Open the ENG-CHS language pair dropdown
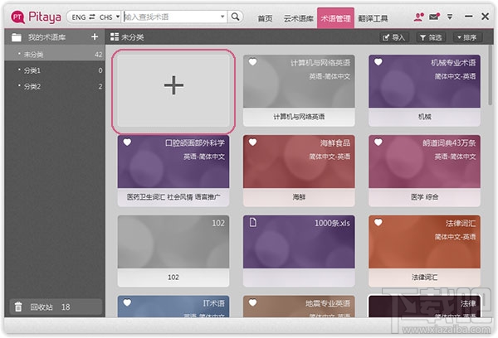The height and width of the screenshot is (338, 498). (x=95, y=17)
